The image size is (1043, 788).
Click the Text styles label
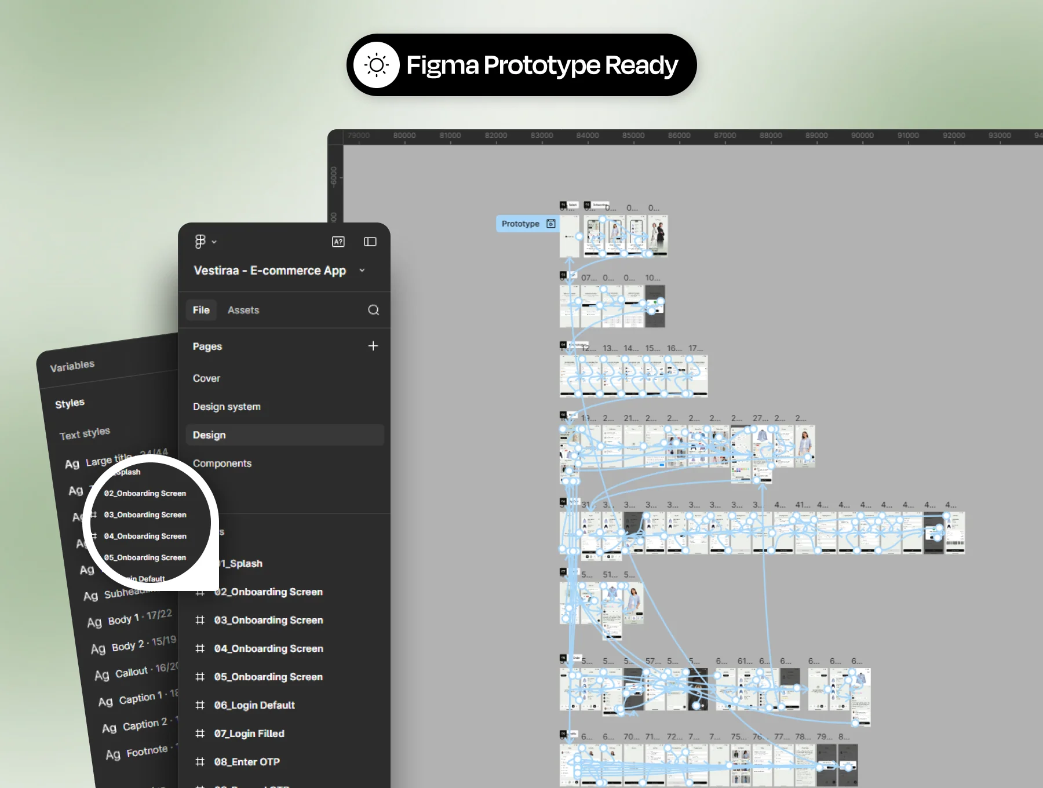[x=85, y=433]
